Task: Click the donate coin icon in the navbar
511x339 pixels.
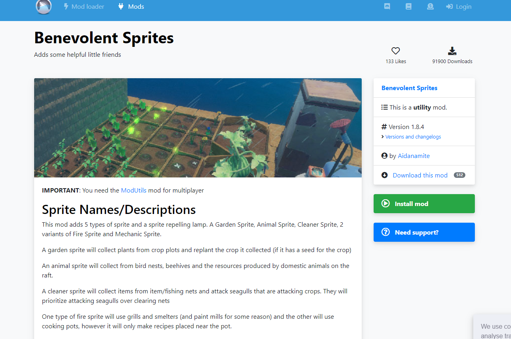Action: [x=430, y=6]
